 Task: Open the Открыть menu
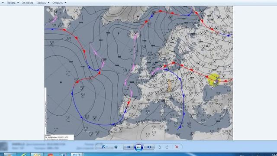58,3
